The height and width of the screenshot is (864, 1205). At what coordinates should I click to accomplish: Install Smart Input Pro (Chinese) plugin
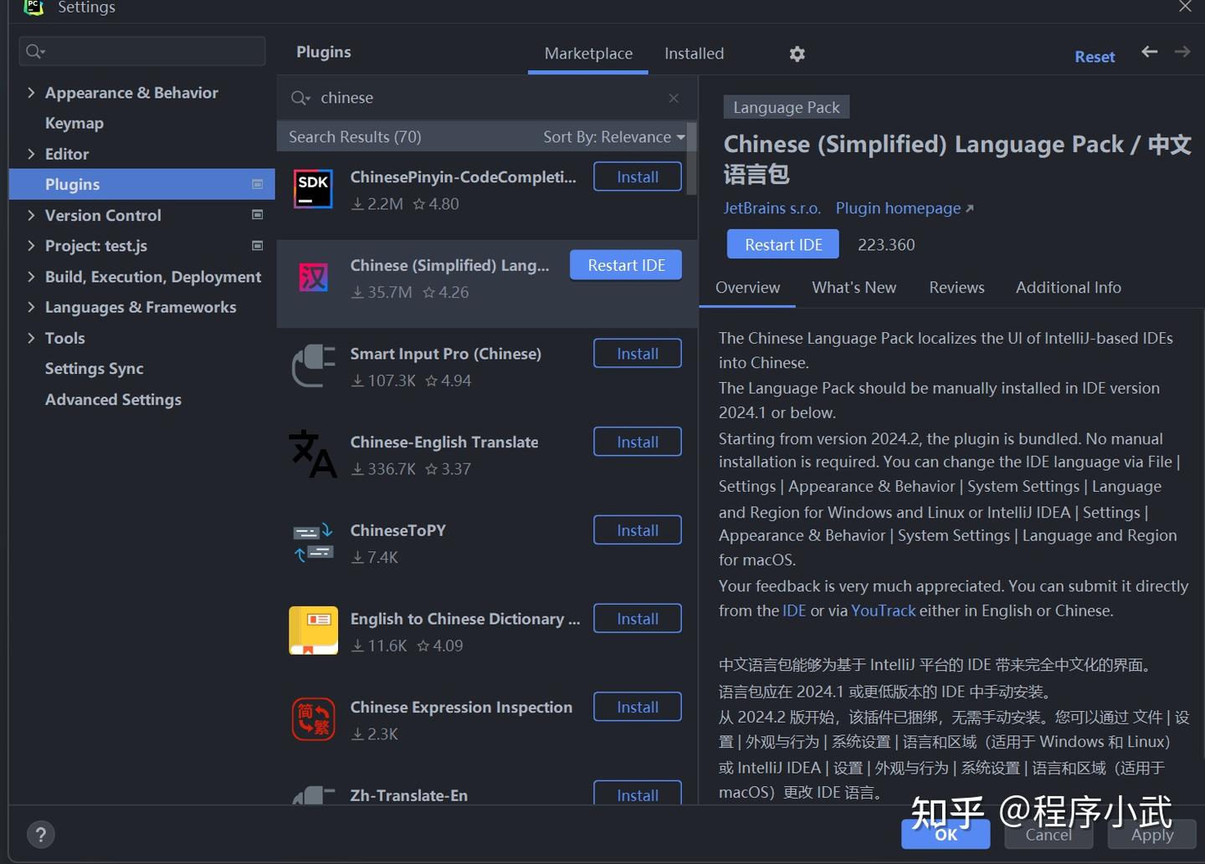click(638, 354)
